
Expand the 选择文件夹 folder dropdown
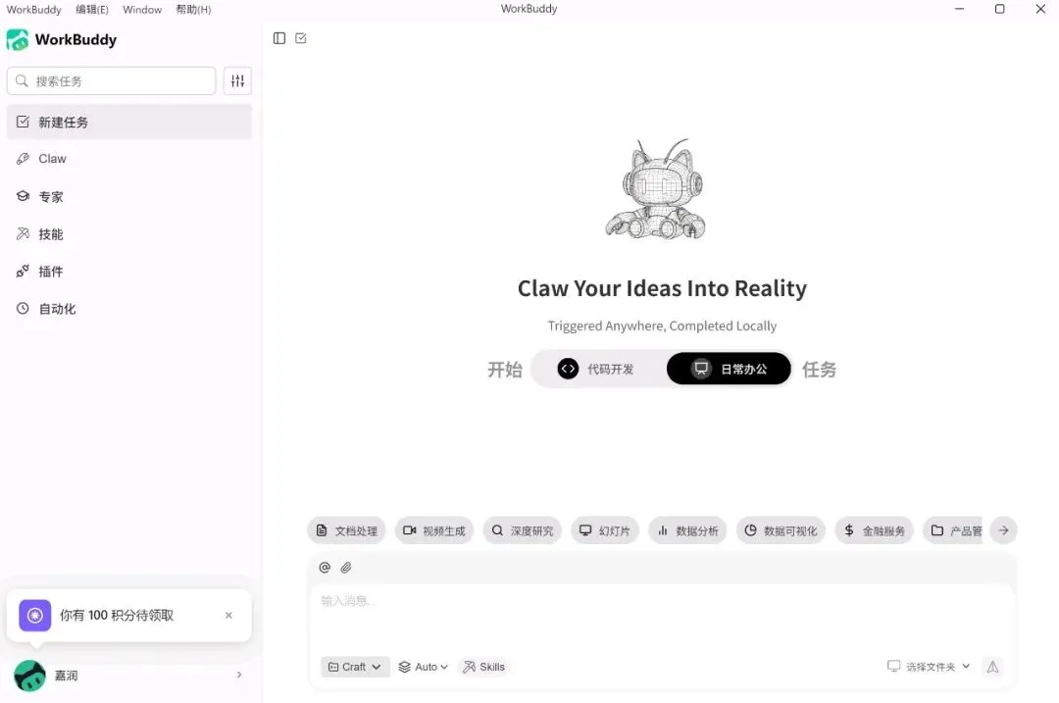point(929,667)
